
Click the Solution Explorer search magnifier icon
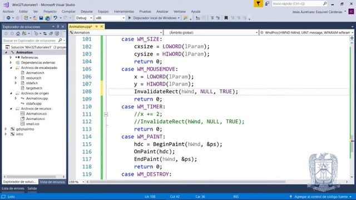(60, 41)
